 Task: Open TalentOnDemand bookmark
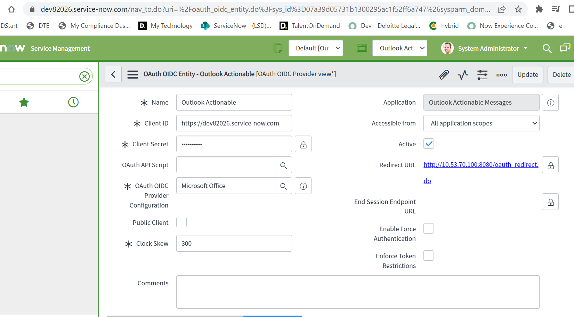(310, 26)
